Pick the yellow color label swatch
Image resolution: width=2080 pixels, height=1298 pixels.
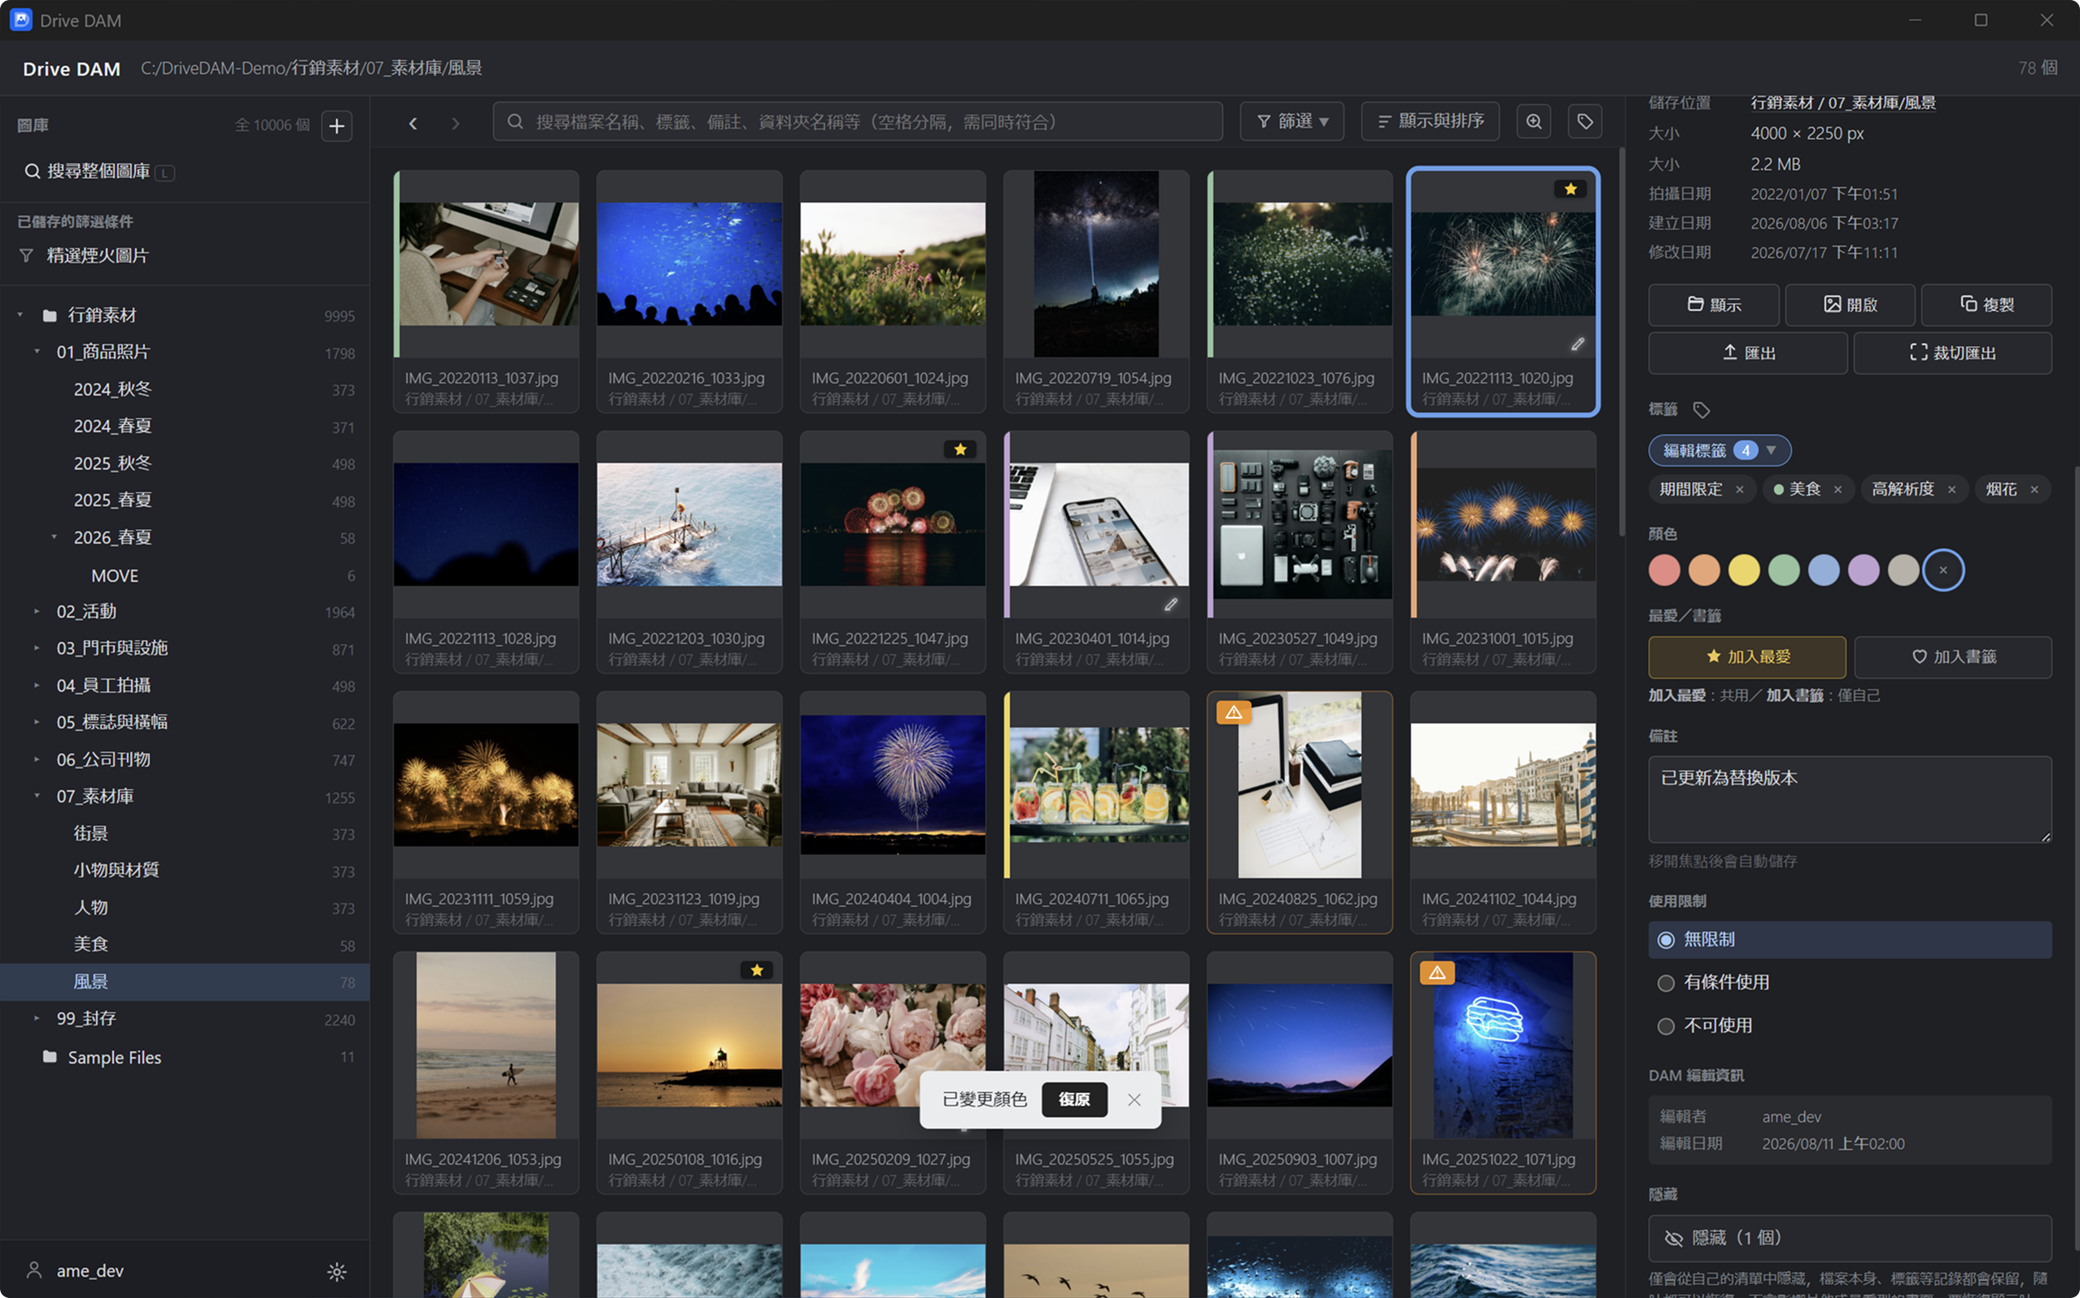(x=1743, y=571)
